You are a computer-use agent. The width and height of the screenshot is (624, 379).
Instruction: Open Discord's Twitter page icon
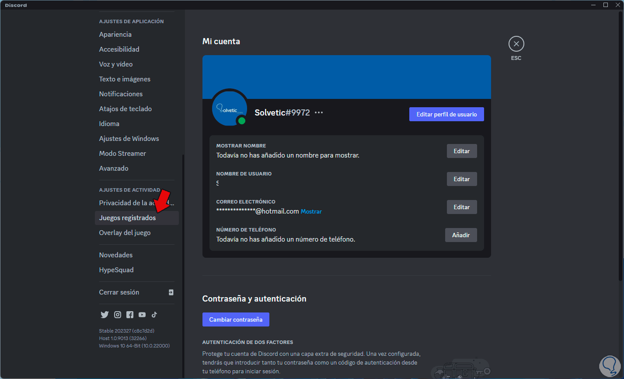pyautogui.click(x=105, y=315)
